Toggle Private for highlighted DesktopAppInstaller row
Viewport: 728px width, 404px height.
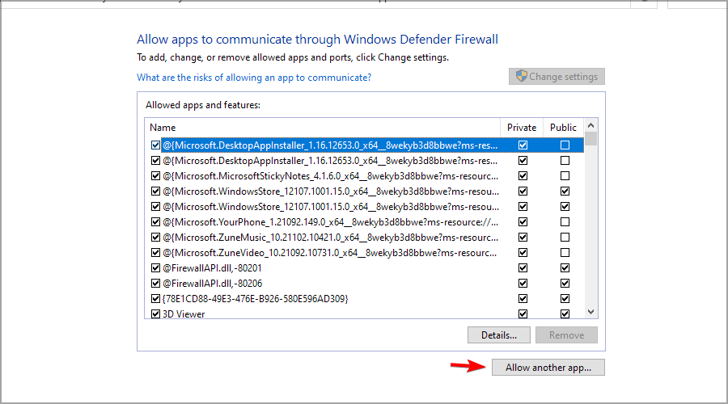(523, 145)
